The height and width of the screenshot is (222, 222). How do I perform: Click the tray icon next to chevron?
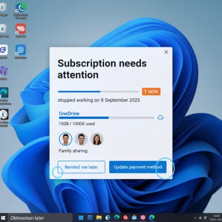pyautogui.click(x=200, y=218)
